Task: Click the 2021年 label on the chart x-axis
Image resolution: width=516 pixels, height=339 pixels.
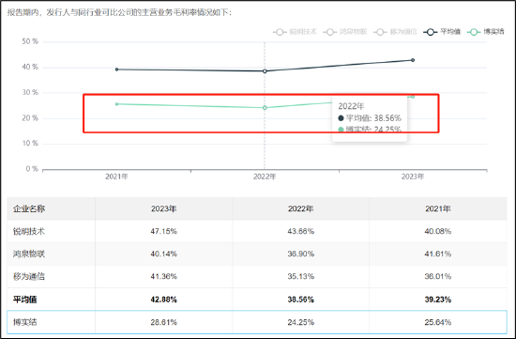Action: tap(117, 177)
